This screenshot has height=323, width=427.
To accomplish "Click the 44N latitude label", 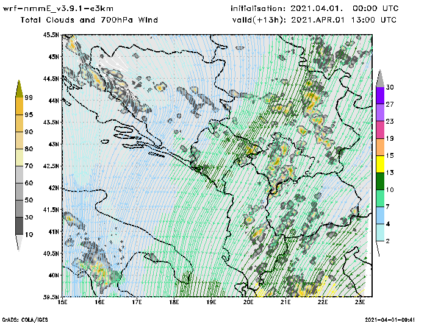I will pyautogui.click(x=53, y=101).
